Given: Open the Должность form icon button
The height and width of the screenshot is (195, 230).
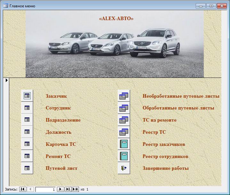Looking at the screenshot, I should 27,132.
